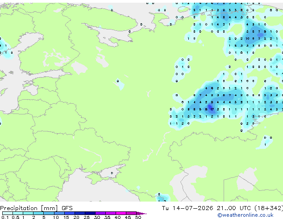283x219 pixels.
Task: Click the 'Precipitation [mm] GFS' title text
Action: pyautogui.click(x=36, y=208)
